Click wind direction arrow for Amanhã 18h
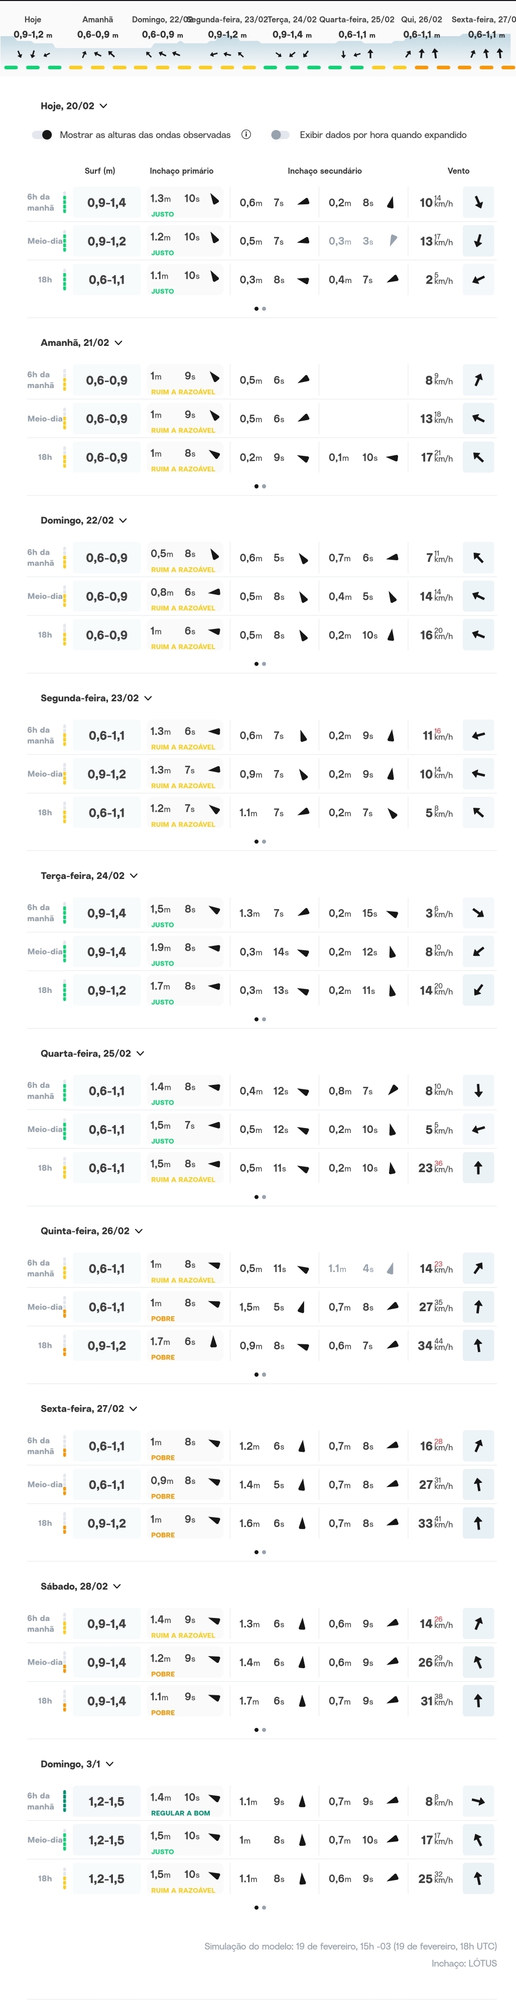 478,457
